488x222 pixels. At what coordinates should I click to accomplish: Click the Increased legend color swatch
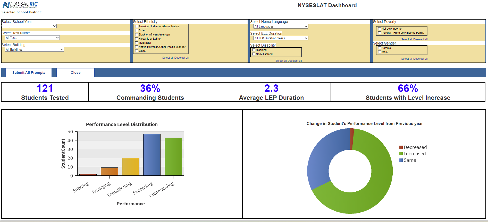pyautogui.click(x=401, y=154)
